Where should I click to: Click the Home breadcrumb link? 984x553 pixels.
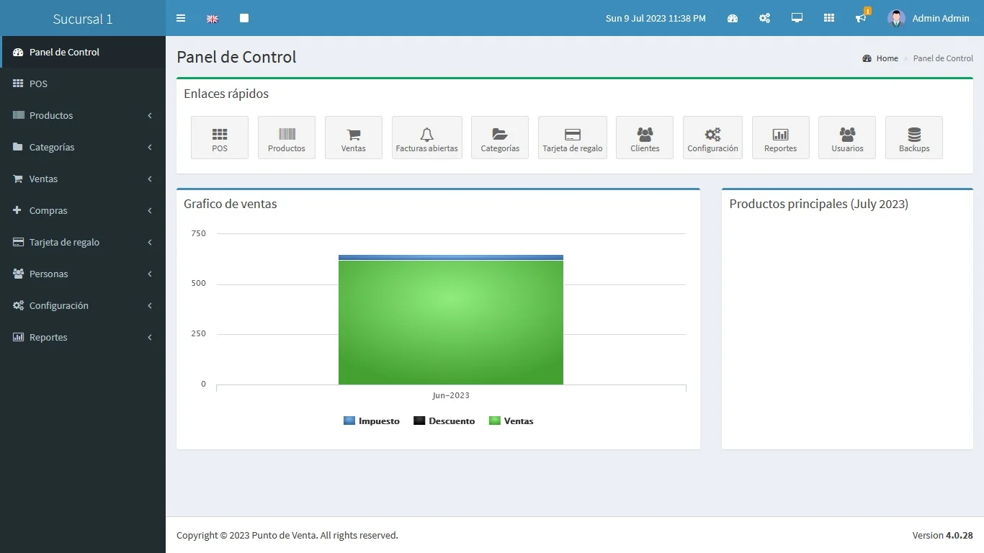(x=887, y=58)
